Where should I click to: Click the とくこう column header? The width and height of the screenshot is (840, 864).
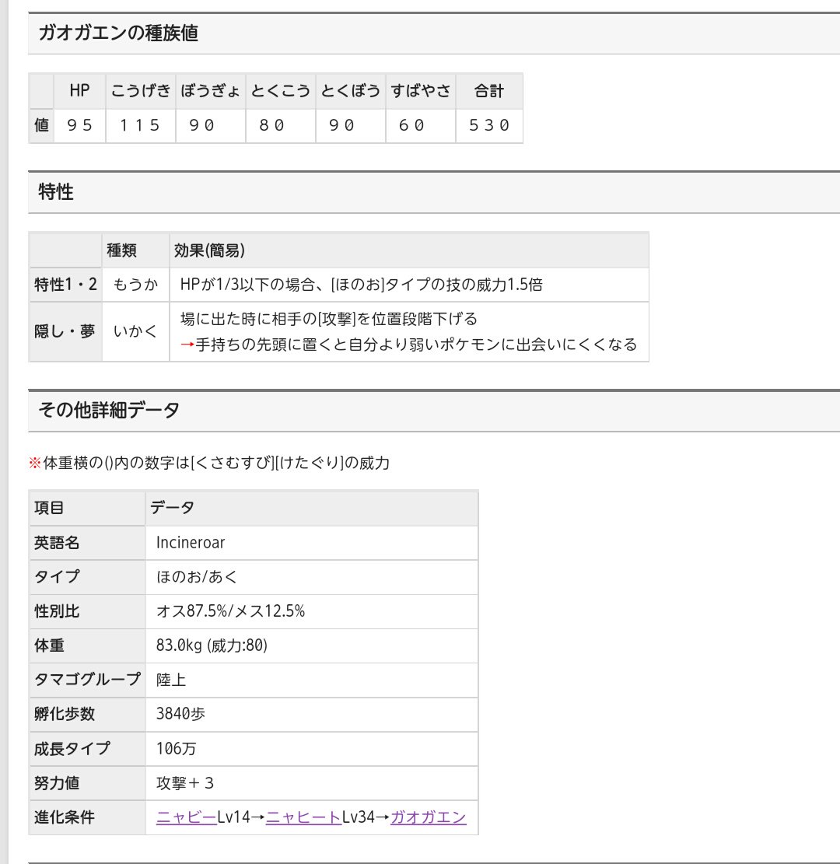click(281, 91)
